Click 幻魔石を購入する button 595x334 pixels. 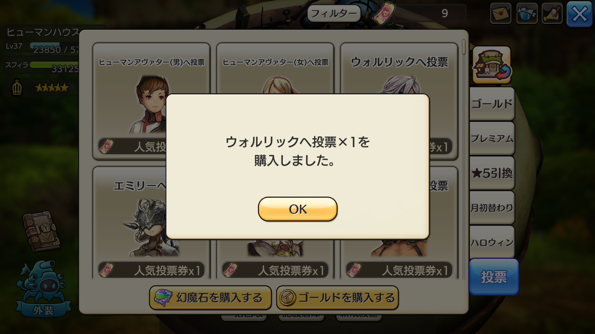click(x=210, y=298)
